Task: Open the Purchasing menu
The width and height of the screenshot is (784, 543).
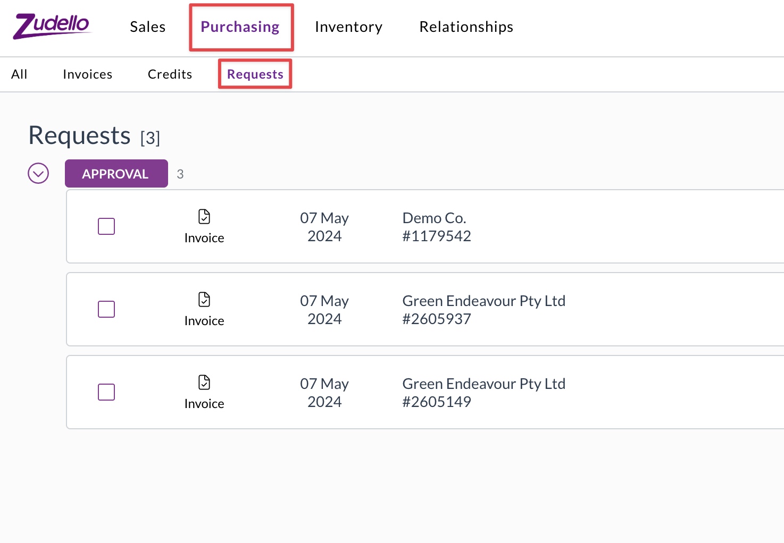Action: click(x=240, y=27)
